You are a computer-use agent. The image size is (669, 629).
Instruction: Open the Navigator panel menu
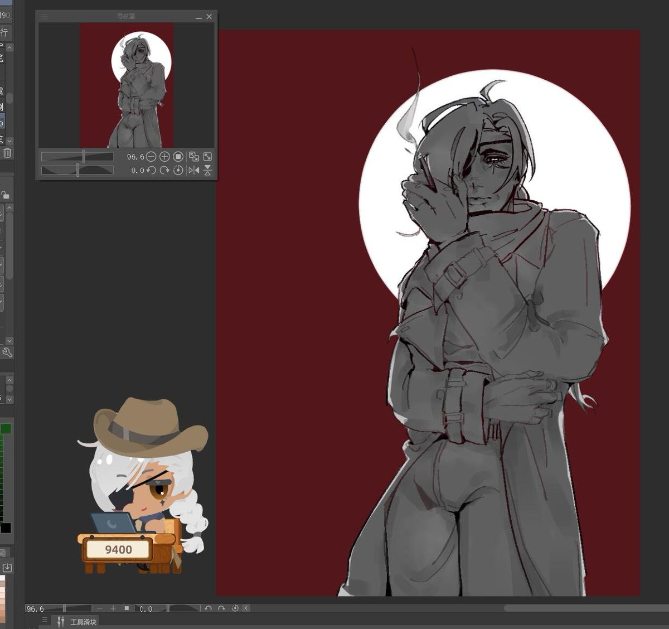[x=45, y=17]
